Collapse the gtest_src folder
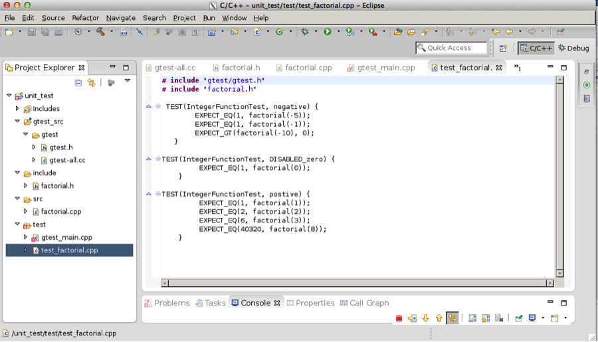This screenshot has width=598, height=342. click(x=17, y=122)
